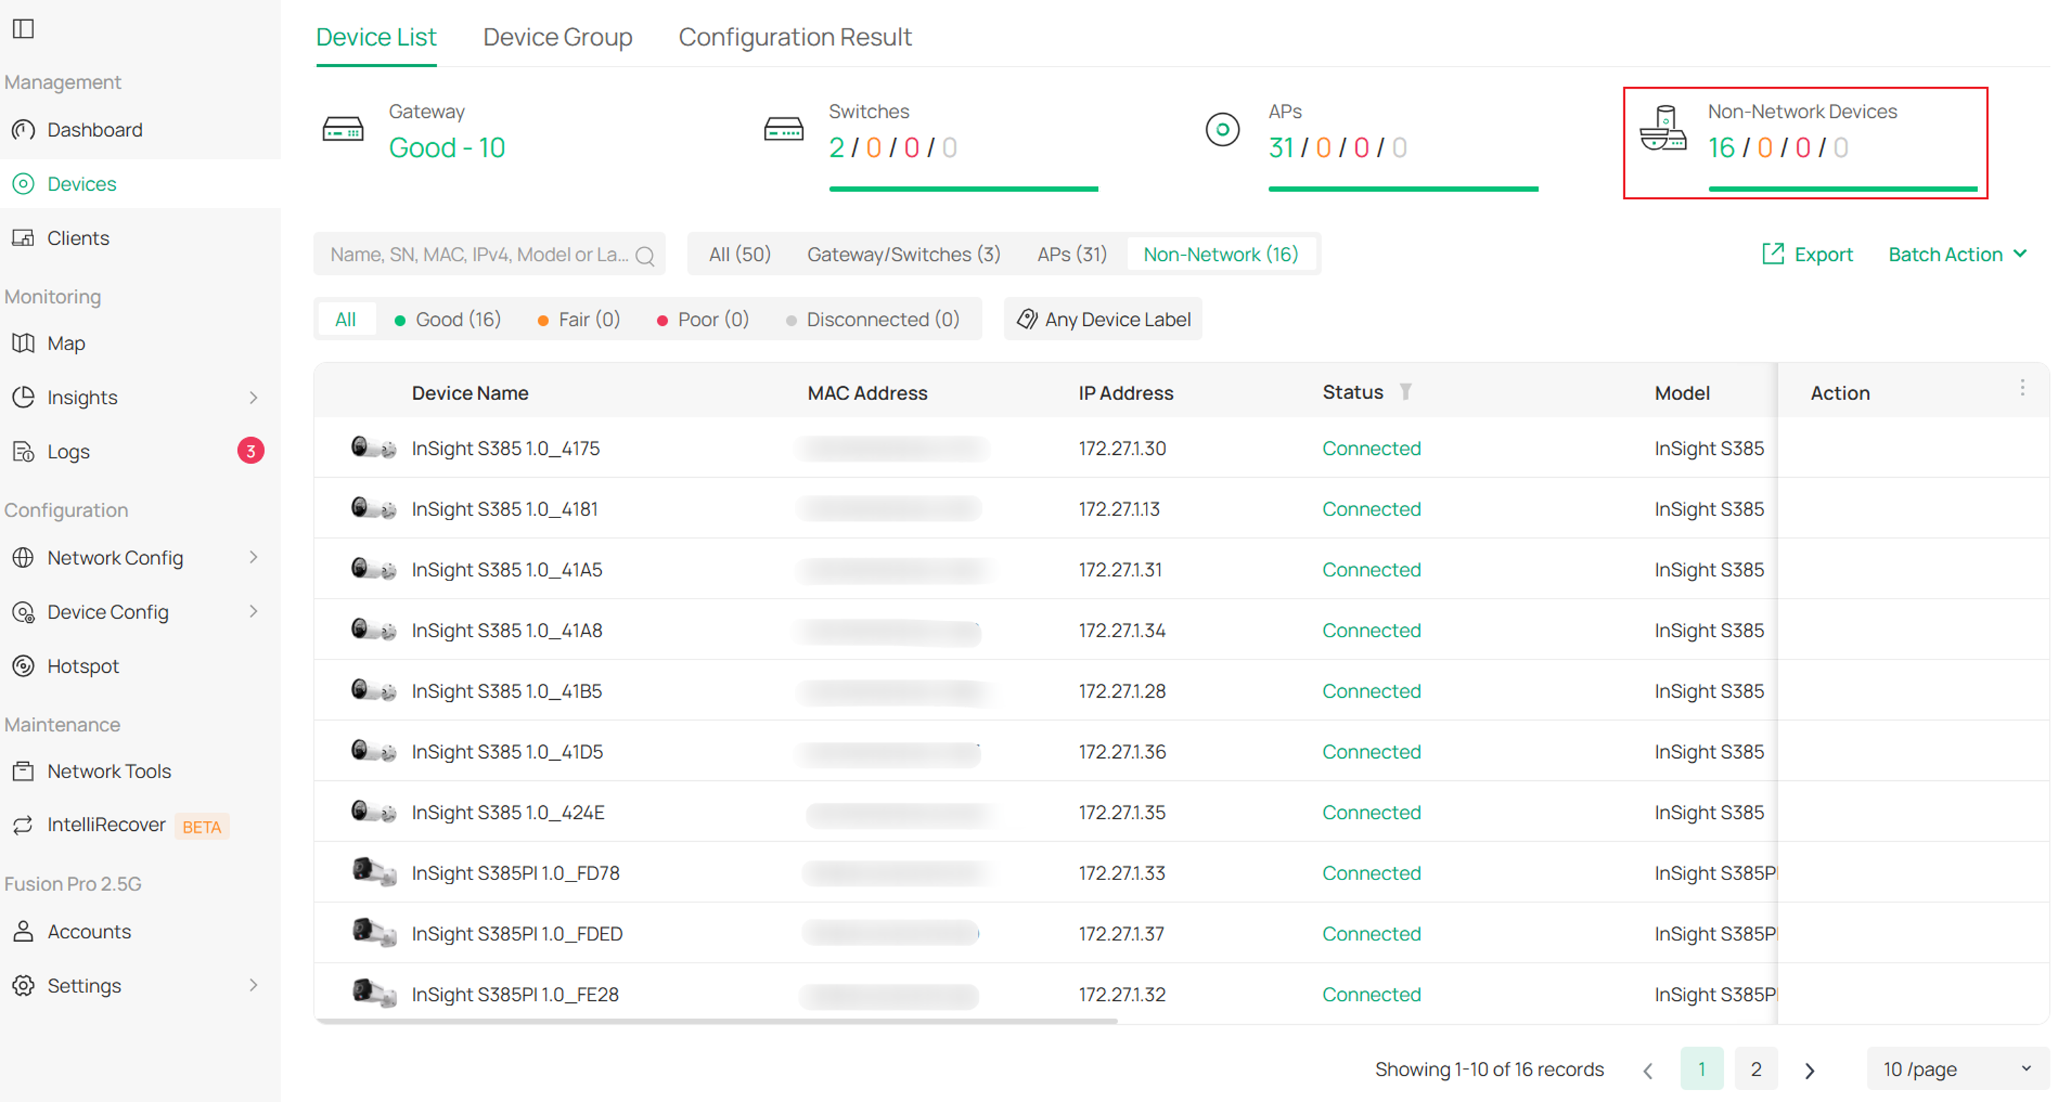The image size is (2071, 1102).
Task: Click the Accounts person icon
Action: click(24, 931)
